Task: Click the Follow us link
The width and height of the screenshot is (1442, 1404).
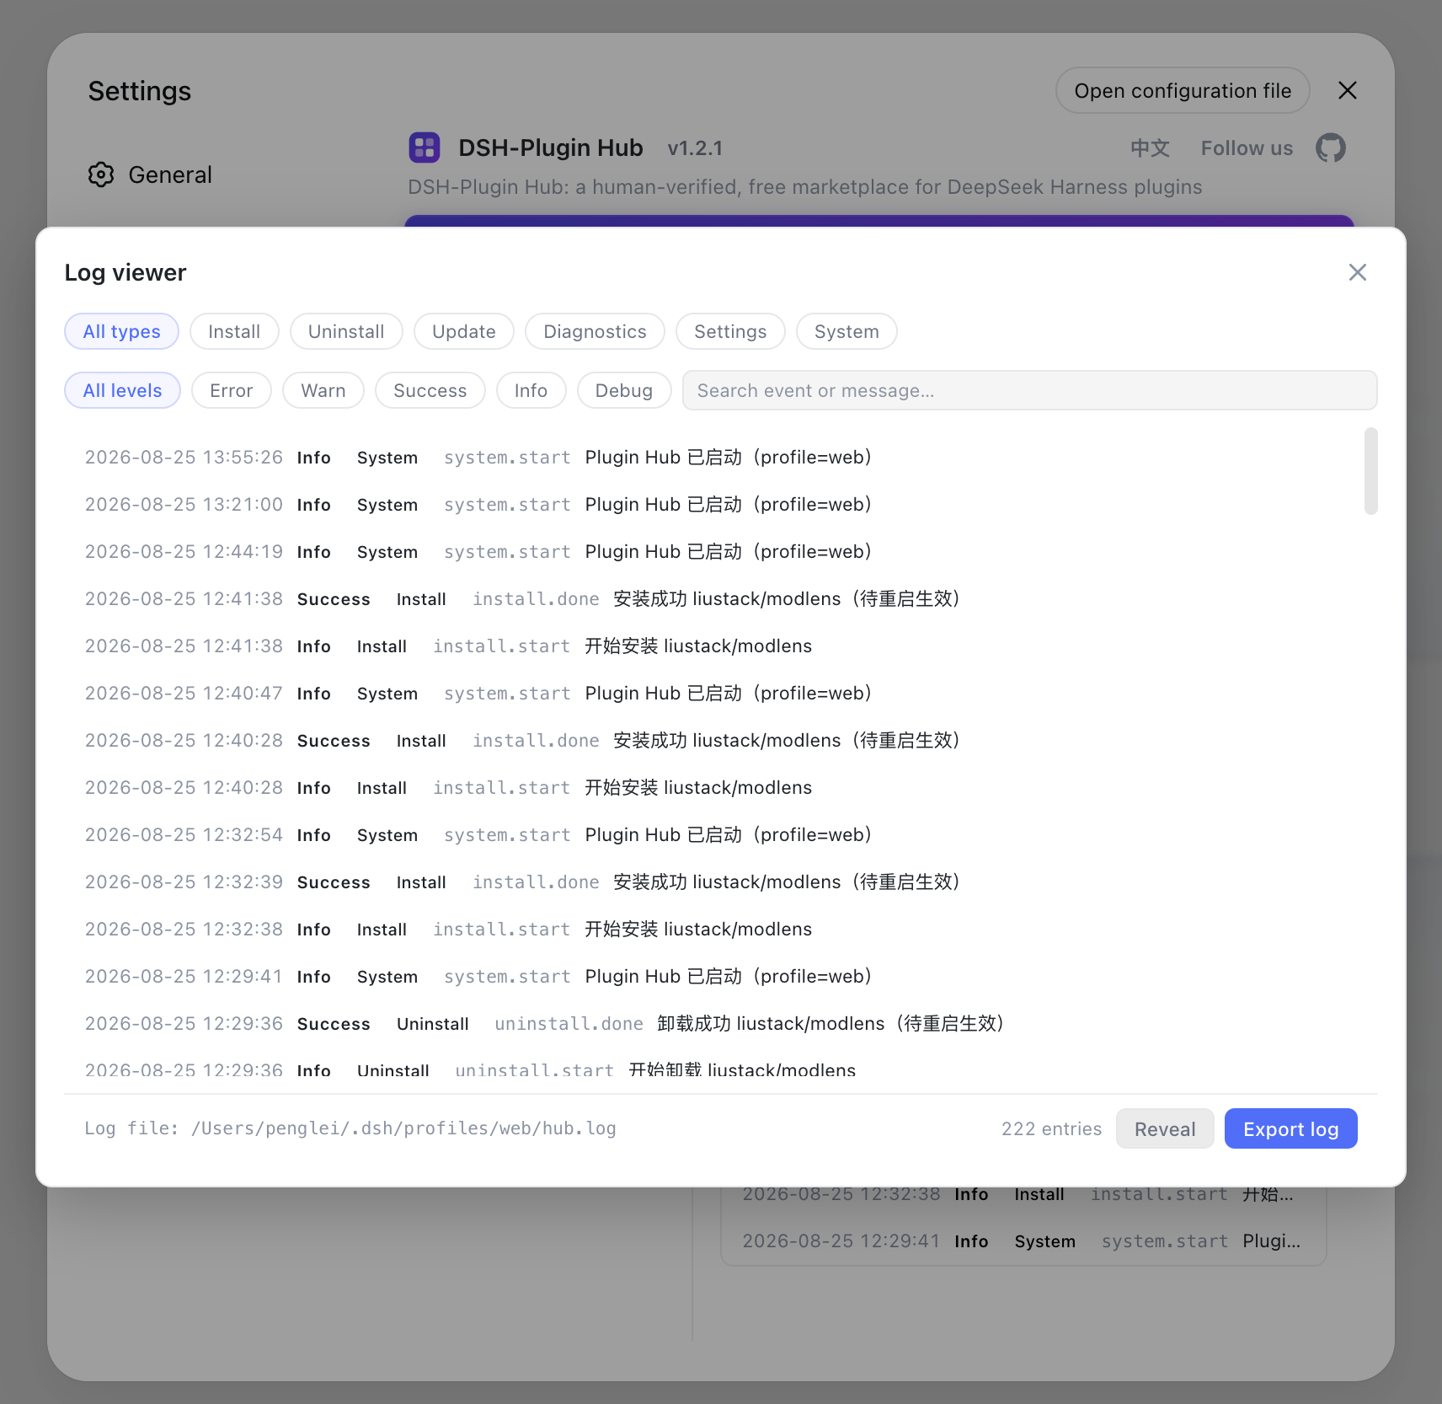Action: 1247,148
